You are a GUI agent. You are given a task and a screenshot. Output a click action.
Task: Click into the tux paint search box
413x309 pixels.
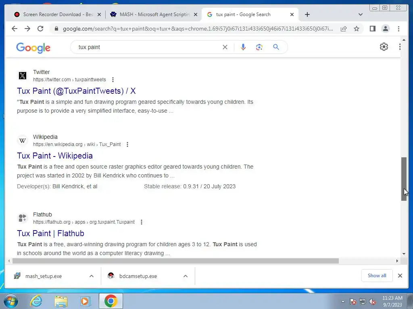(148, 47)
